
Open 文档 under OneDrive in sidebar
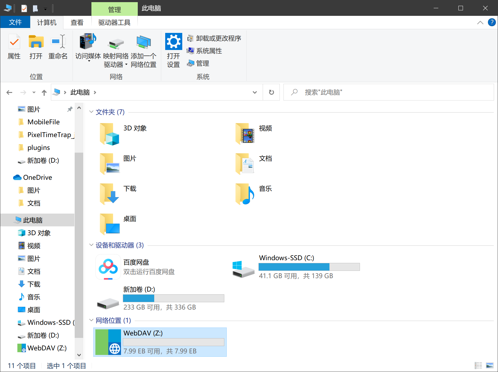coord(34,203)
